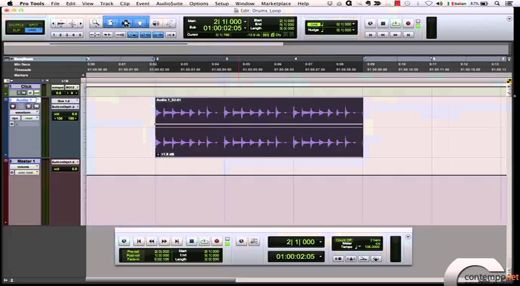
Task: Toggle Tempo Ruler Enable conductor button
Action: point(376,259)
